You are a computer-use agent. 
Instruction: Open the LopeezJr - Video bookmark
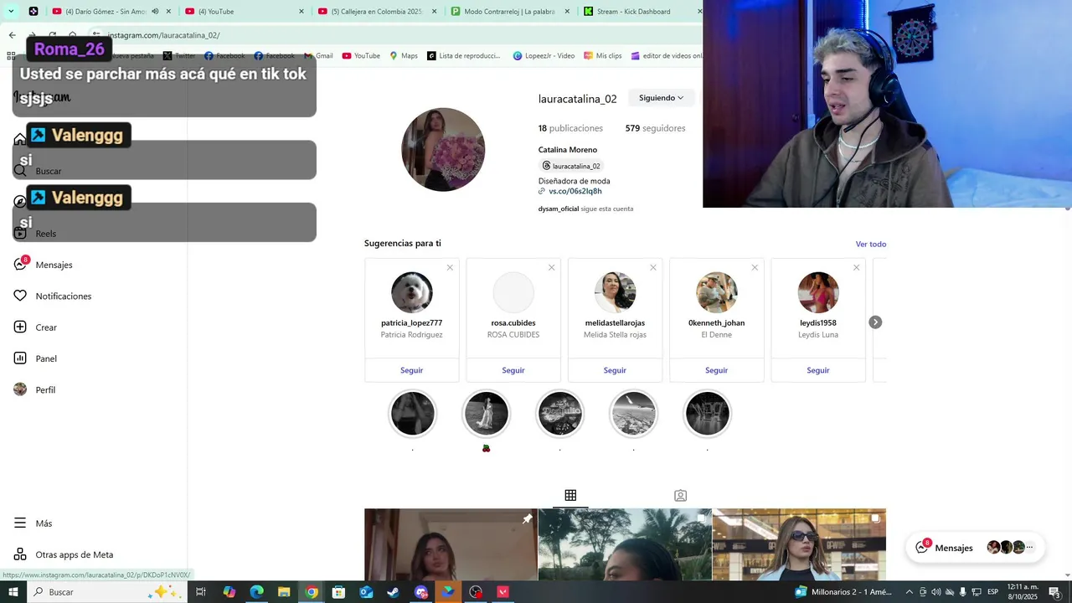tap(544, 56)
